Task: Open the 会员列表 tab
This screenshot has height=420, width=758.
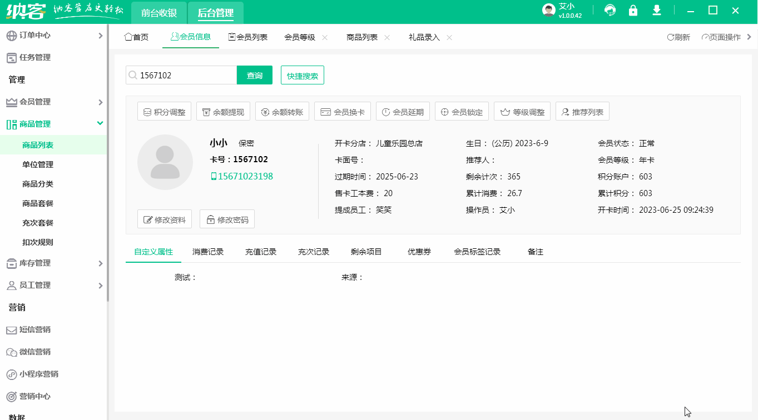Action: point(248,37)
